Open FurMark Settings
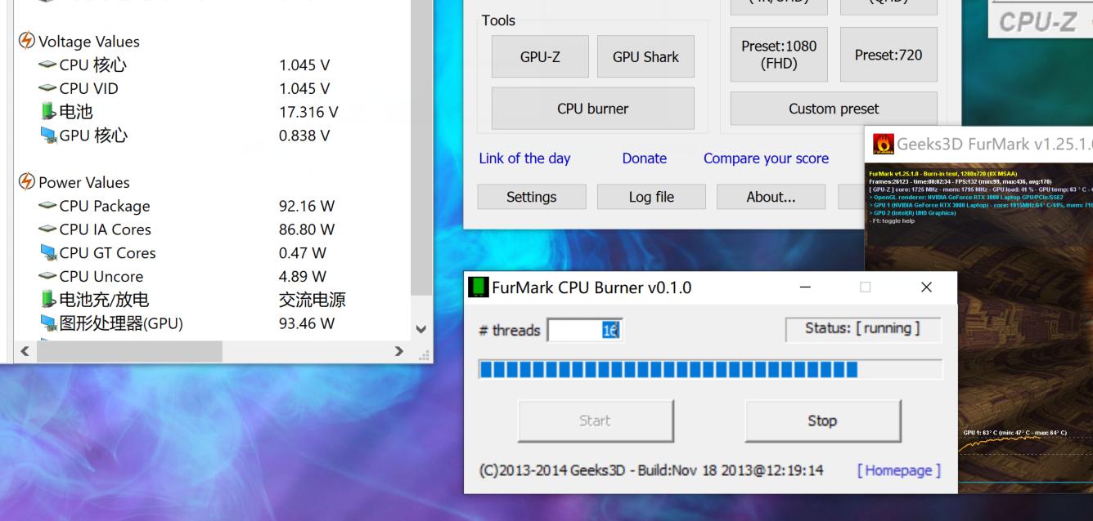 [532, 197]
